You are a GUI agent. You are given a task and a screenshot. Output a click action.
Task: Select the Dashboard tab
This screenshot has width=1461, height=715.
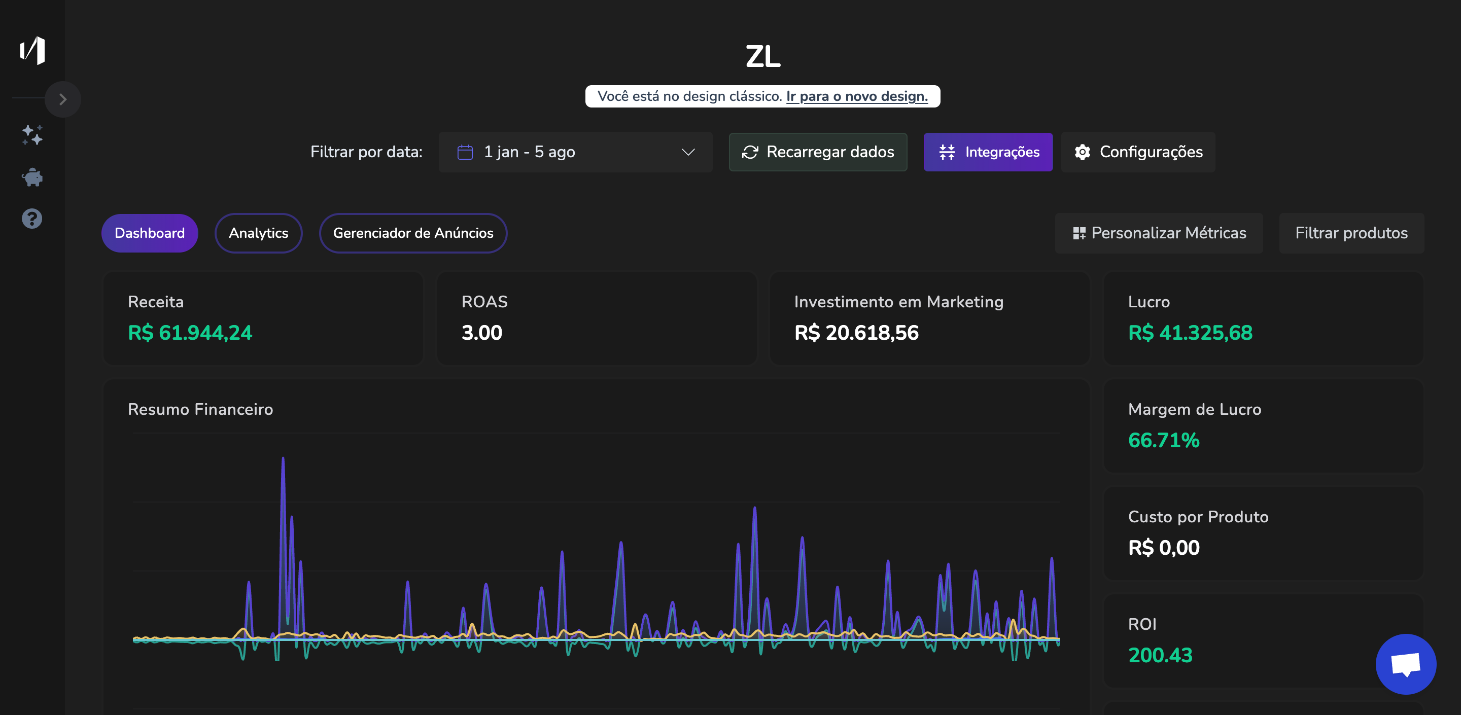[x=150, y=232]
